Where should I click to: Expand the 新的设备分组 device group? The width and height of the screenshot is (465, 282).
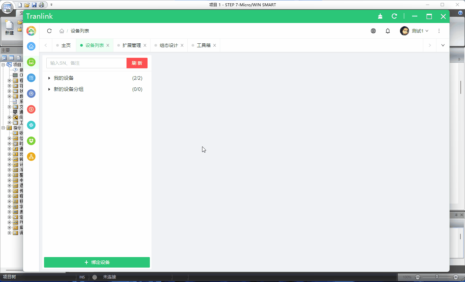49,89
